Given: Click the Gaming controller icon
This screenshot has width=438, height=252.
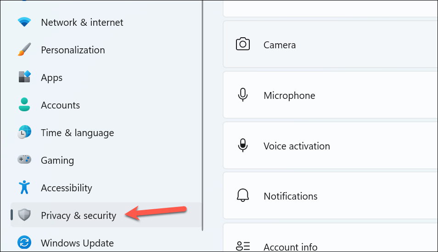Looking at the screenshot, I should coord(24,160).
